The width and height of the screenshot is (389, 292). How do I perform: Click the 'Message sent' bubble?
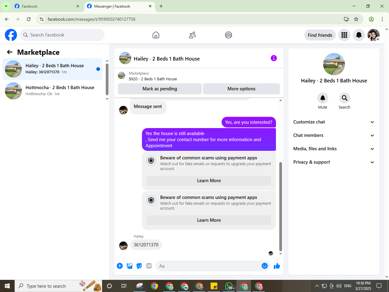pos(148,108)
